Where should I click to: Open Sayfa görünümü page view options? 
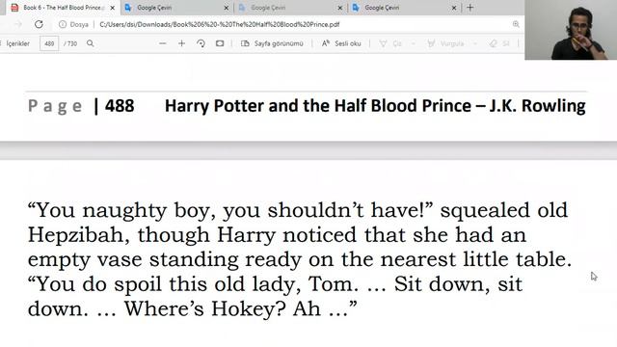272,43
